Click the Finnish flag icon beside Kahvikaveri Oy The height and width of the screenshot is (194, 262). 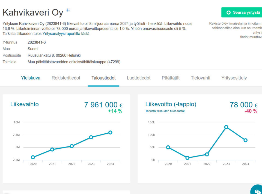68,10
